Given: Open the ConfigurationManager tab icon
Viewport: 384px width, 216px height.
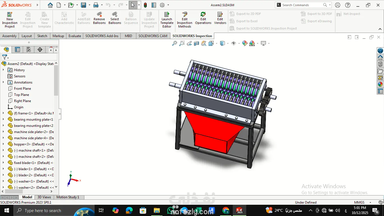Looking at the screenshot, I should coord(29,49).
